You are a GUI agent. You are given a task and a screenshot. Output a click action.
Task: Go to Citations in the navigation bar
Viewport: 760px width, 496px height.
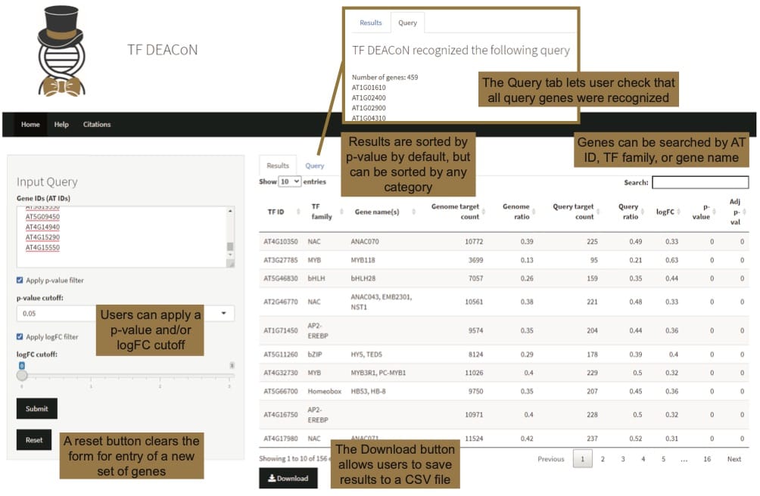(x=97, y=125)
